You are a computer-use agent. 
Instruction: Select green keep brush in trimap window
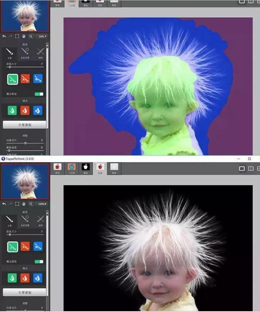coord(13,79)
